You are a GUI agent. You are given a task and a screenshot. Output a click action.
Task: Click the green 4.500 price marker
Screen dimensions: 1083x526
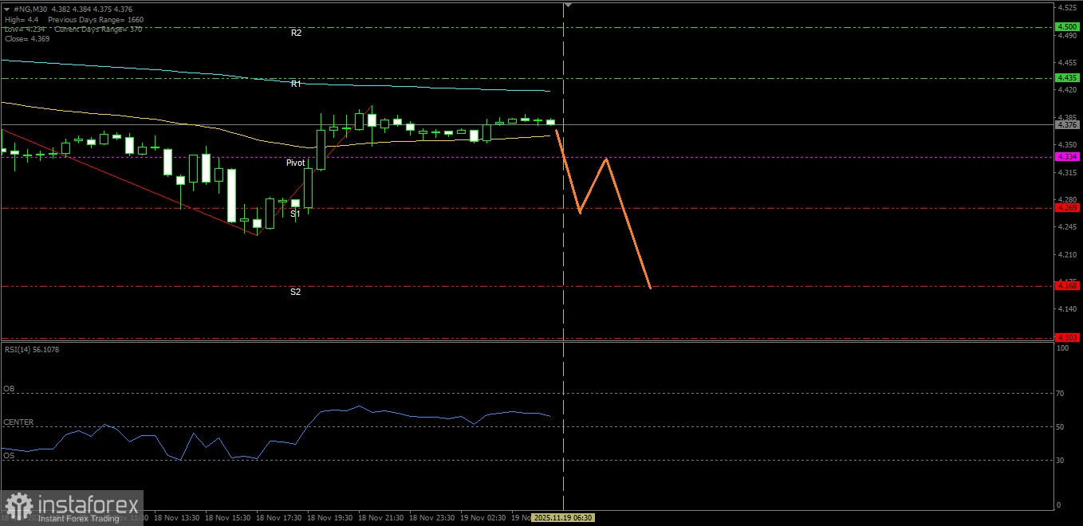pos(1065,26)
